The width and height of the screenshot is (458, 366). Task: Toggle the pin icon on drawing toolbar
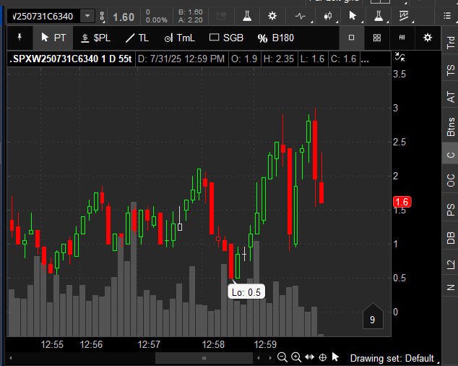pyautogui.click(x=20, y=38)
